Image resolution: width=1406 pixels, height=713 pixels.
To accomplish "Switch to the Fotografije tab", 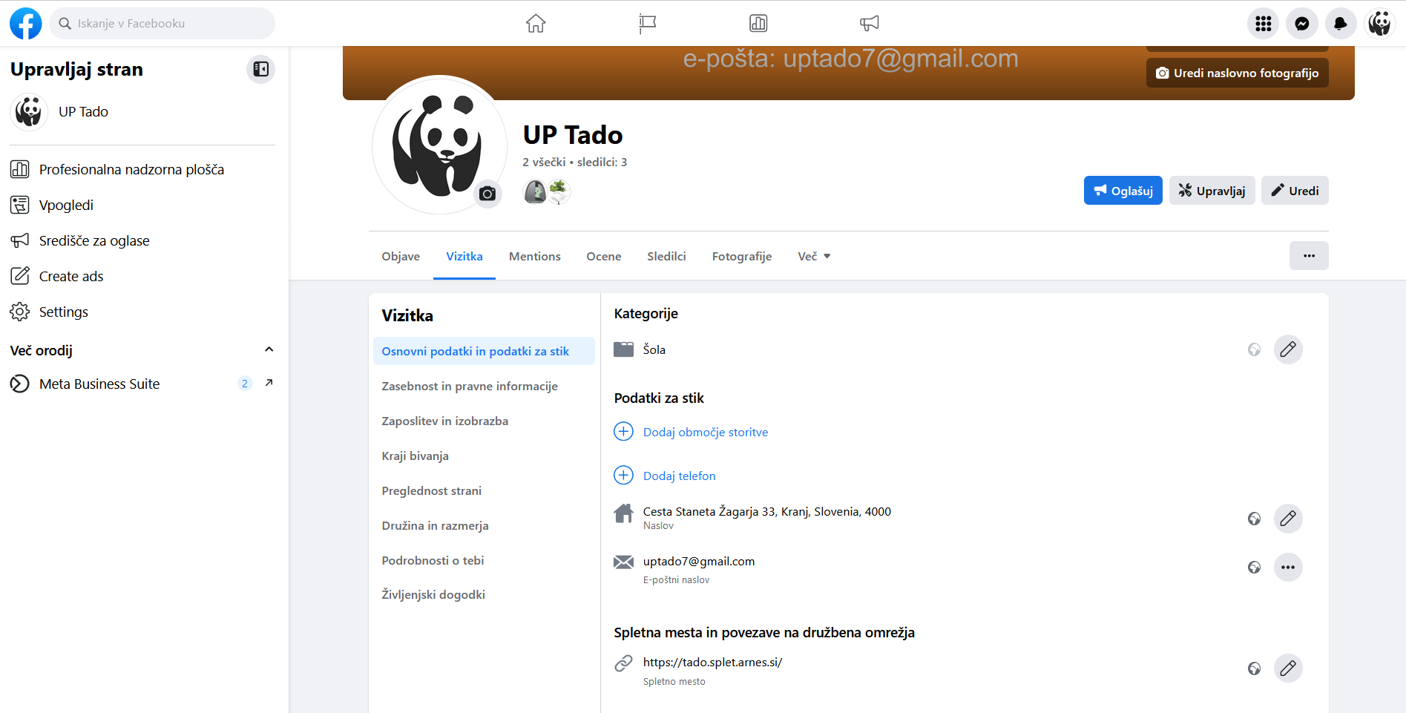I will [741, 257].
